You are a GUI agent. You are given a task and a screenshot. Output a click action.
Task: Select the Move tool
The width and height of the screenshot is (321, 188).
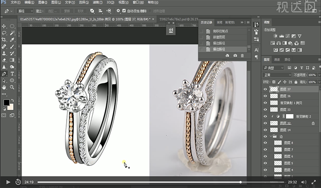4,26
